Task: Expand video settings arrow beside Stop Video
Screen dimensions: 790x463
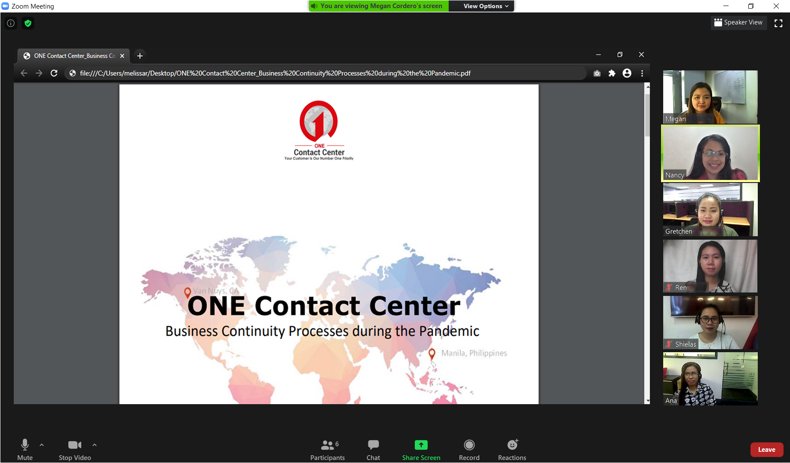Action: tap(95, 445)
